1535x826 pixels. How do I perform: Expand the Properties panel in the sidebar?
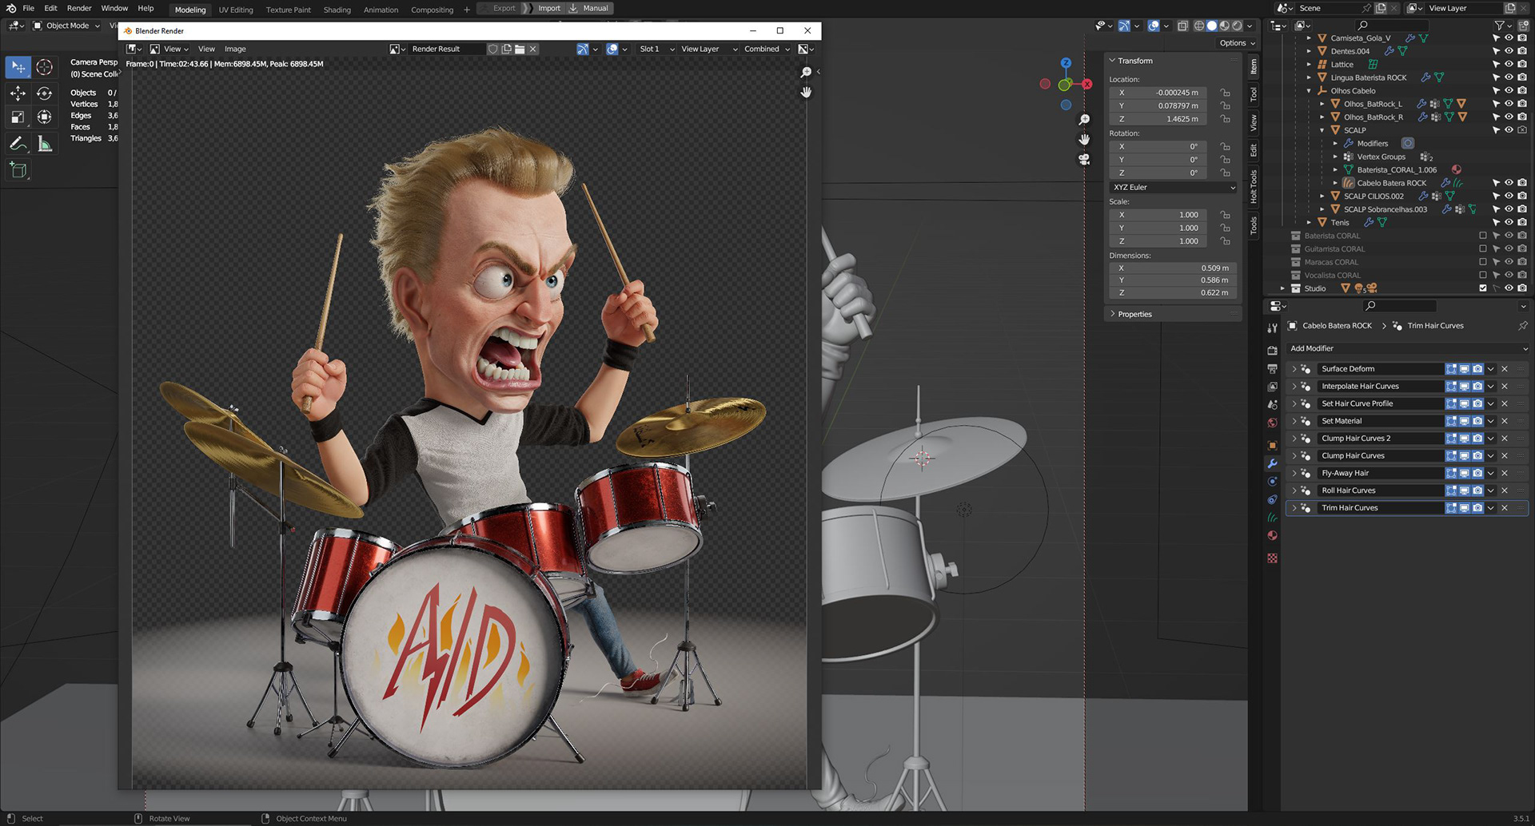(1113, 314)
